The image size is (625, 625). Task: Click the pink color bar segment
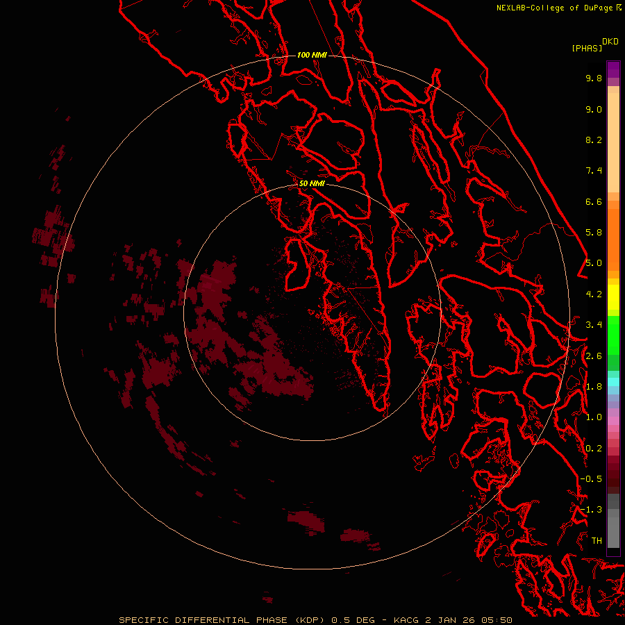pyautogui.click(x=613, y=421)
